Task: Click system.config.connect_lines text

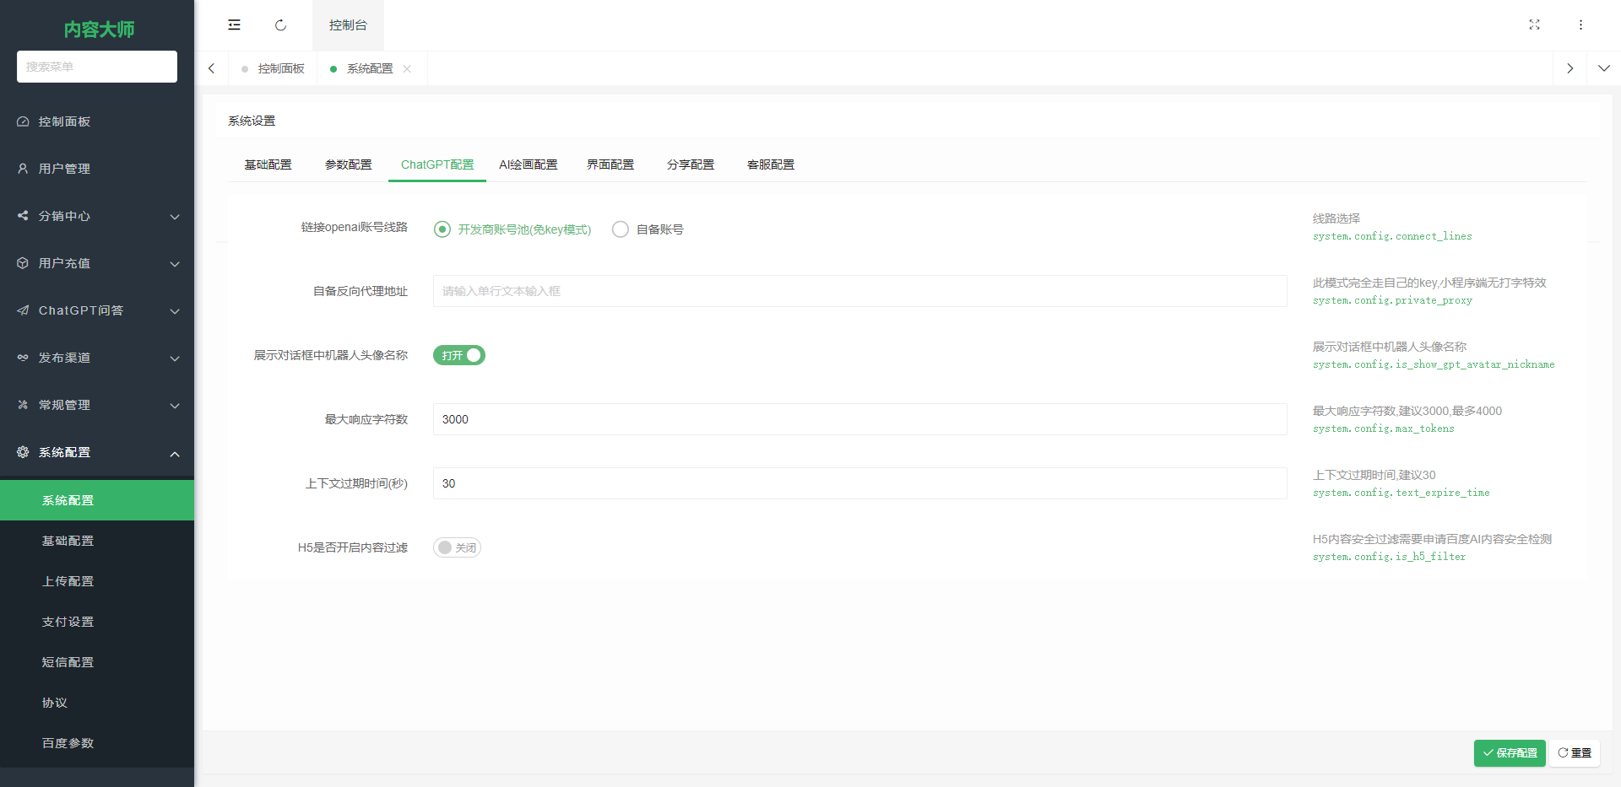Action: pos(1392,236)
